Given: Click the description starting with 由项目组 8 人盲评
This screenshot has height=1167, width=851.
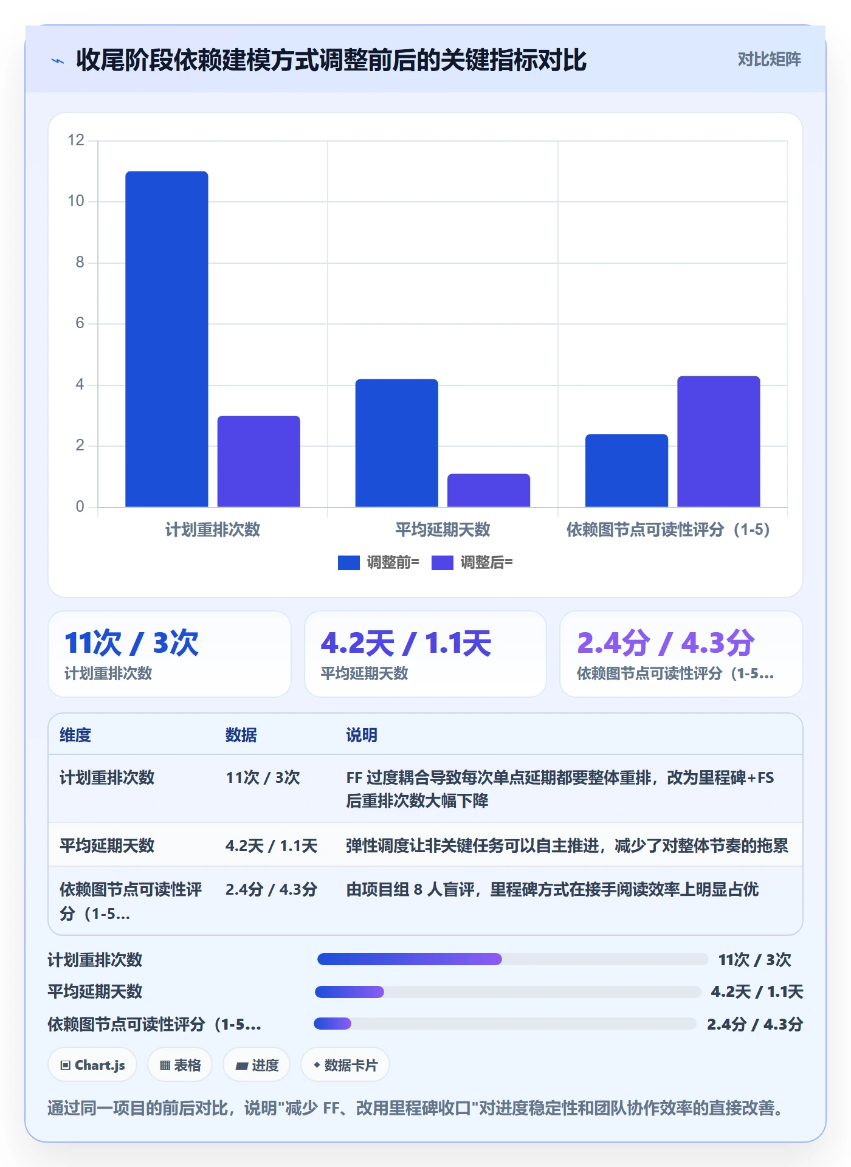Looking at the screenshot, I should pyautogui.click(x=553, y=889).
